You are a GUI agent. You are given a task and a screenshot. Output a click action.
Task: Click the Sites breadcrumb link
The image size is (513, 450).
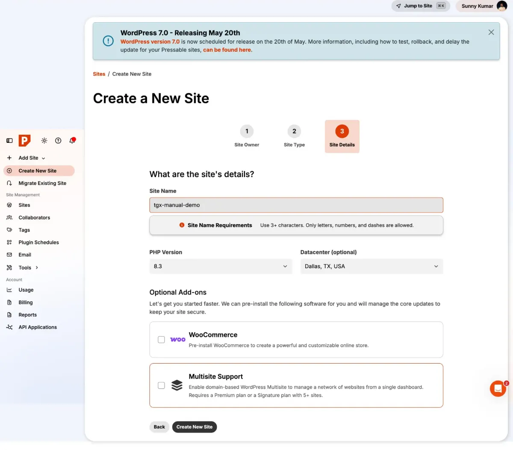pos(99,74)
